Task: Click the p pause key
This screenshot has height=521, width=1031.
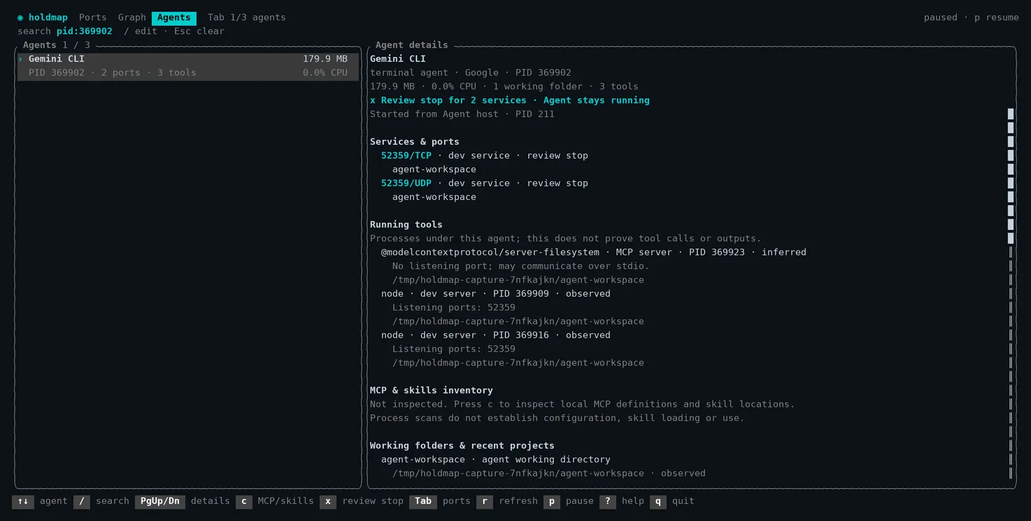Action: (552, 501)
